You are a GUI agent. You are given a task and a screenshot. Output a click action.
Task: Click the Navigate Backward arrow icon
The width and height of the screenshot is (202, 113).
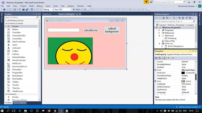point(4,9)
